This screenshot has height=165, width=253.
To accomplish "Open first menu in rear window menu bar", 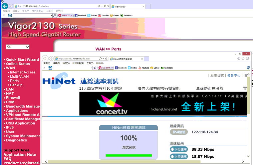I will [6, 11].
